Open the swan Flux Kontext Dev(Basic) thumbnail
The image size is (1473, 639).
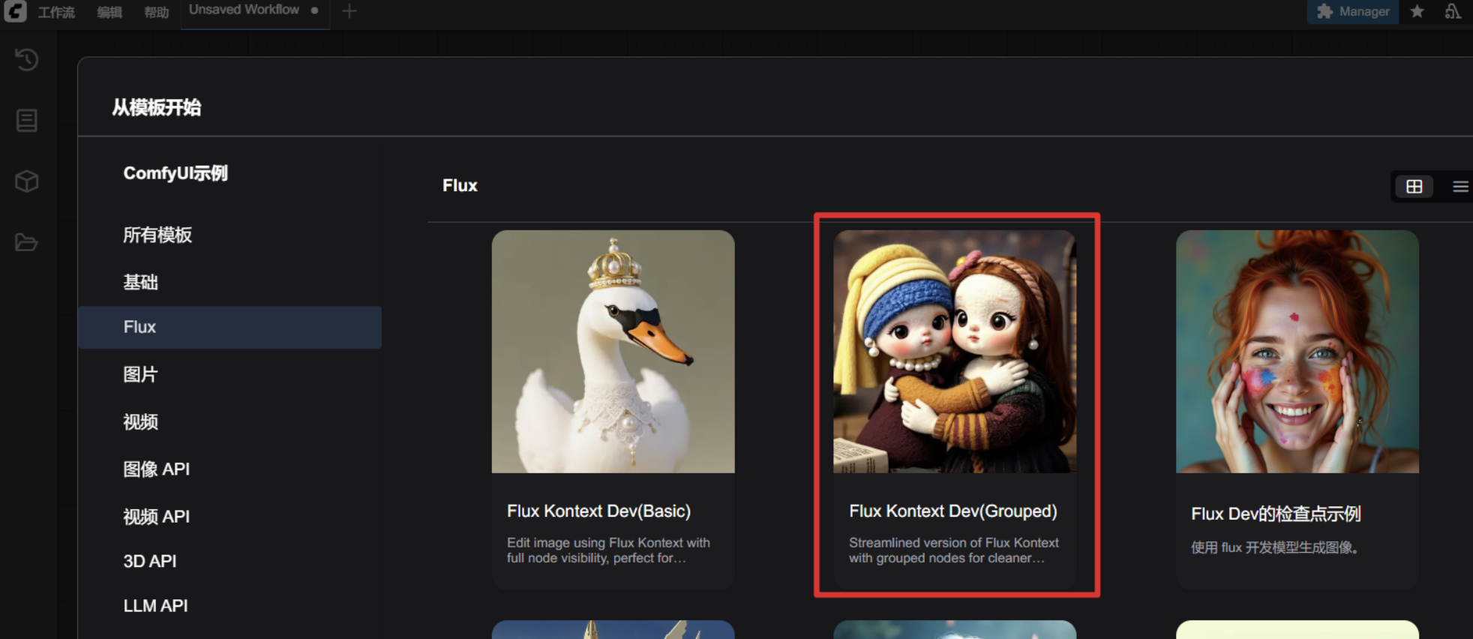coord(613,351)
